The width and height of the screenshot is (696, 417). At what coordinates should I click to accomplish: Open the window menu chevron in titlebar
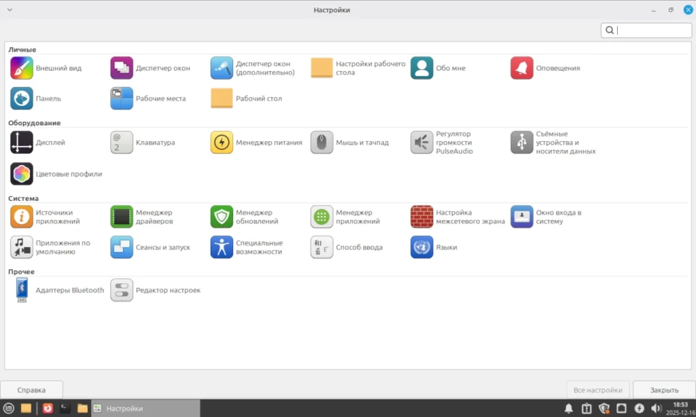click(10, 10)
